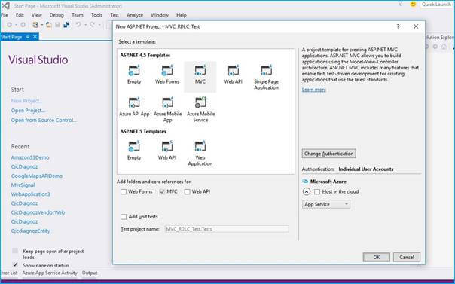Open the Help menu
Viewport: 455px width, 284px height.
[x=182, y=15]
